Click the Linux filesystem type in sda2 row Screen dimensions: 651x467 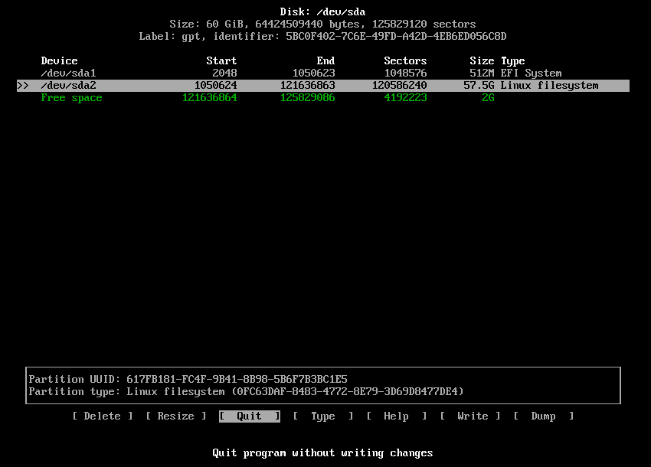point(549,86)
